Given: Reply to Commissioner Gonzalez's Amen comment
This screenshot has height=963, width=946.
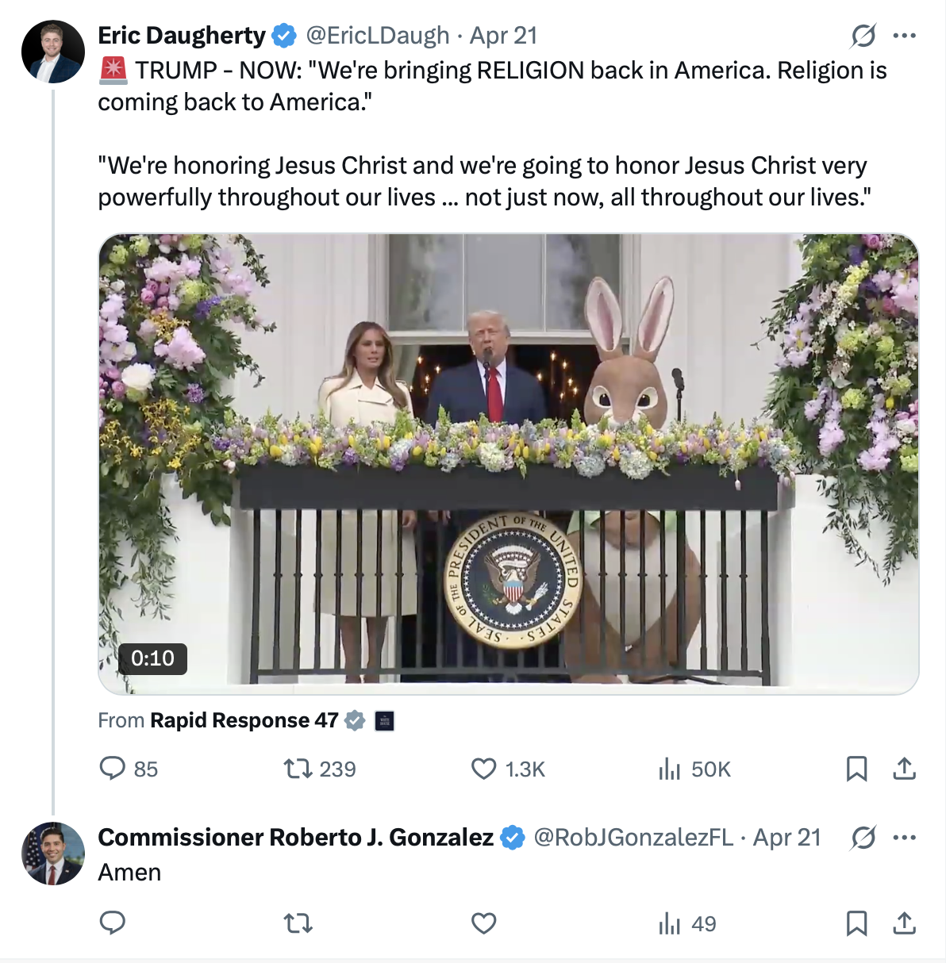Looking at the screenshot, I should tap(113, 923).
